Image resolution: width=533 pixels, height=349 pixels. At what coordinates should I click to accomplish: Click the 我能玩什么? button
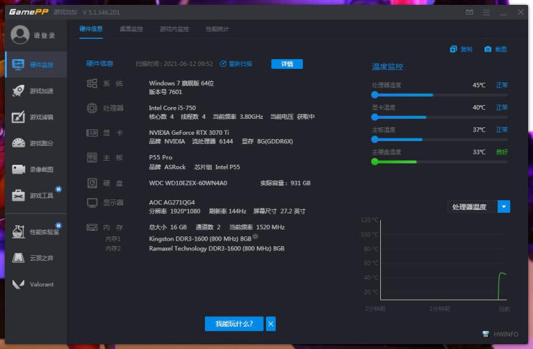234,323
